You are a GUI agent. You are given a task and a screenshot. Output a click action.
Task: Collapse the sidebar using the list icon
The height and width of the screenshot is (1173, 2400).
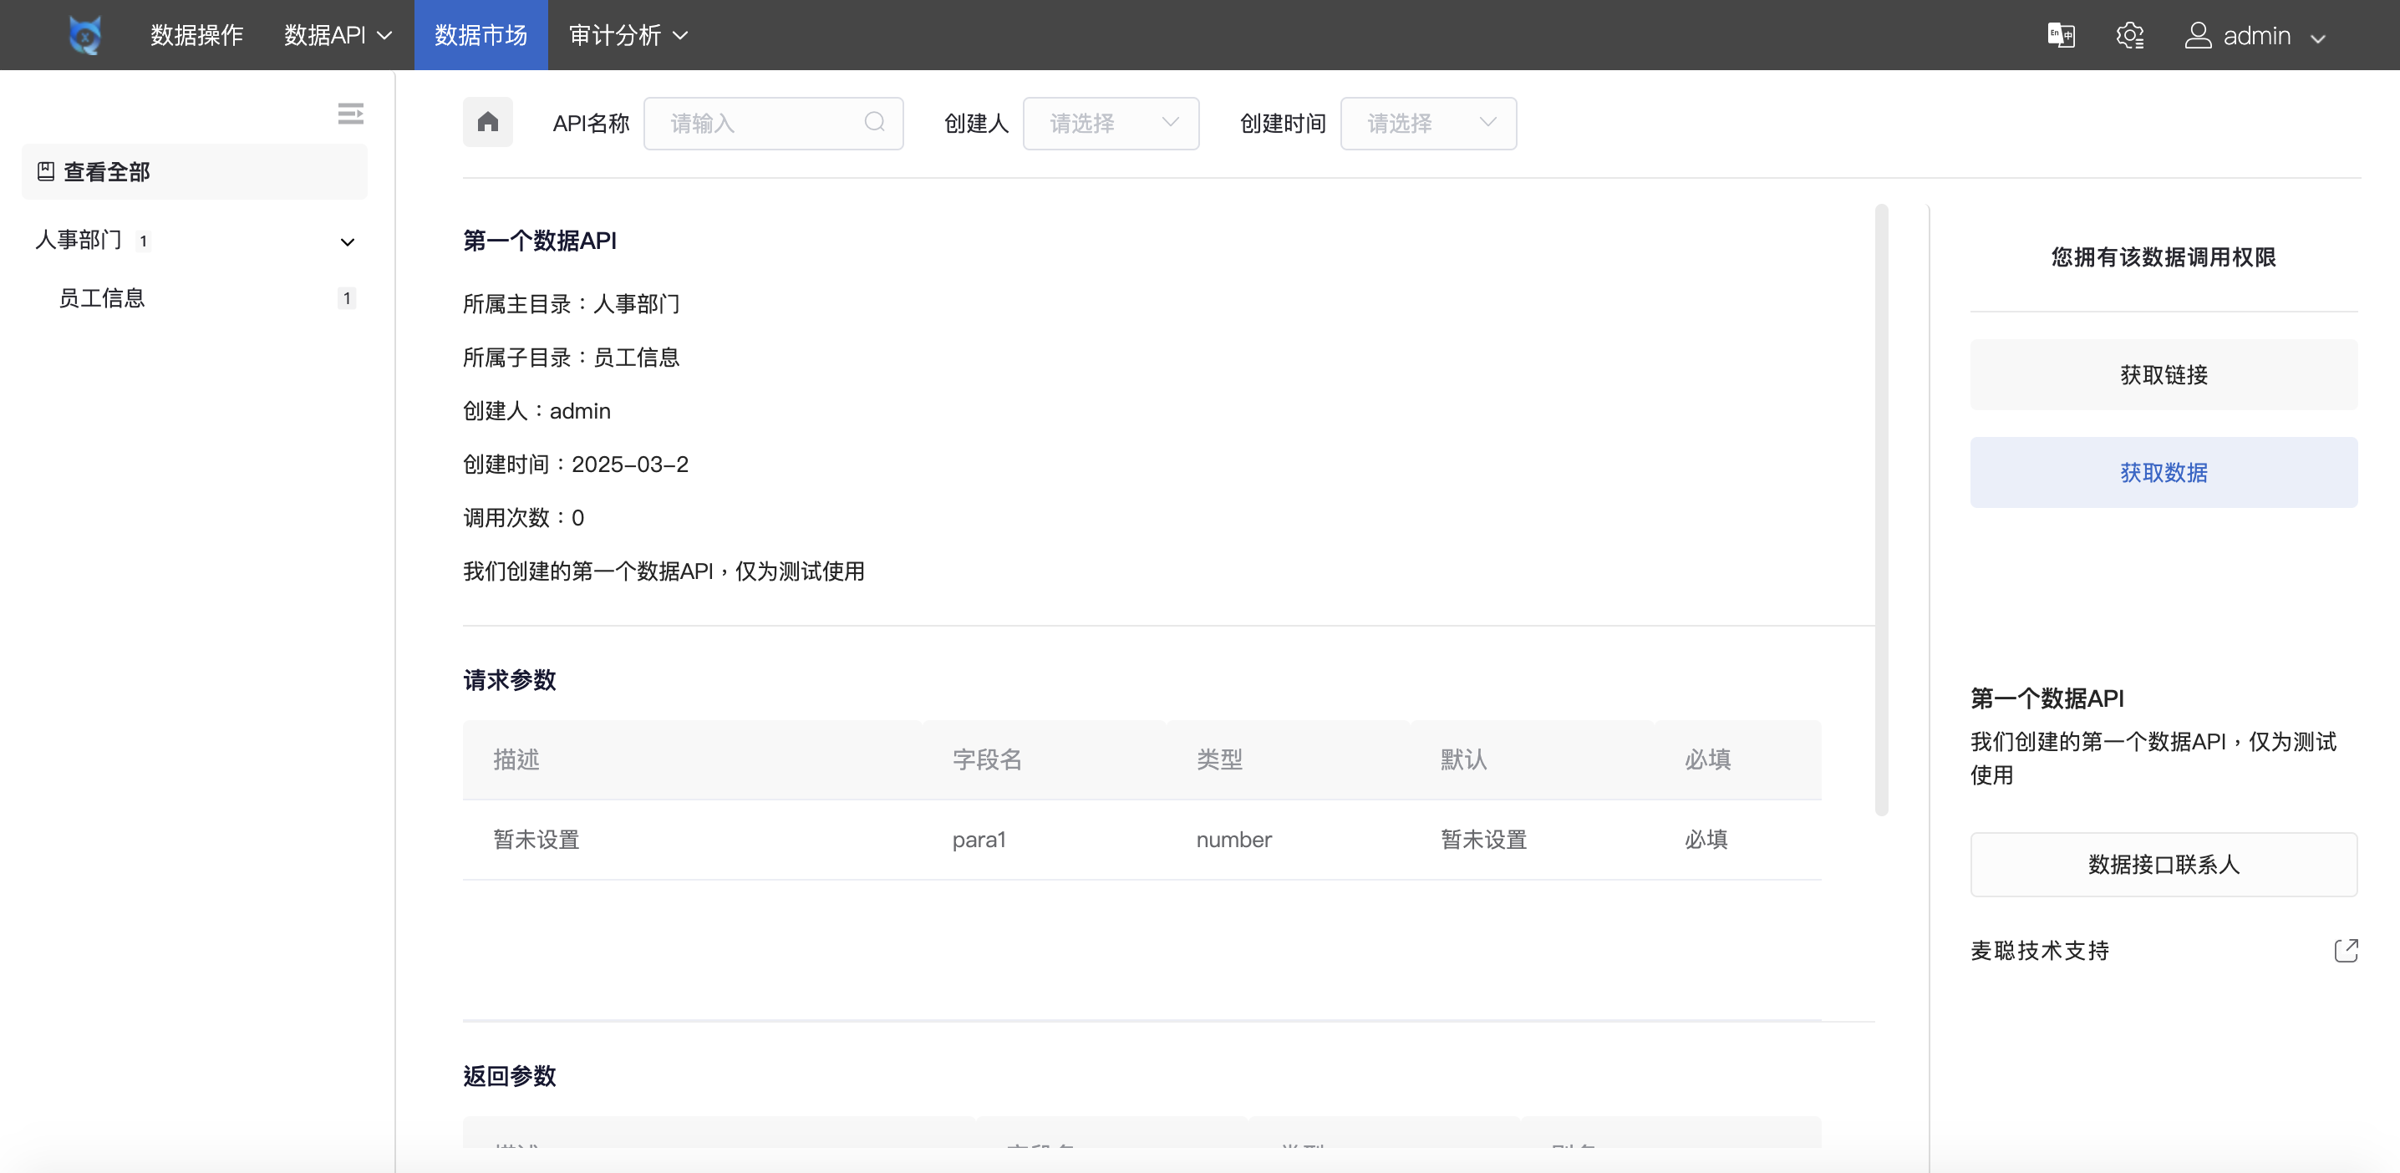pyautogui.click(x=350, y=113)
